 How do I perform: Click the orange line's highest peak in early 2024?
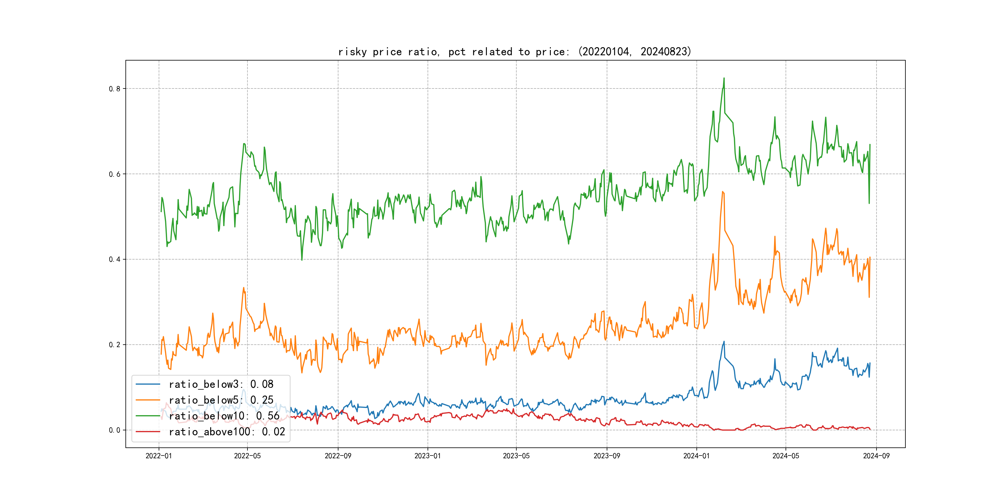[723, 192]
